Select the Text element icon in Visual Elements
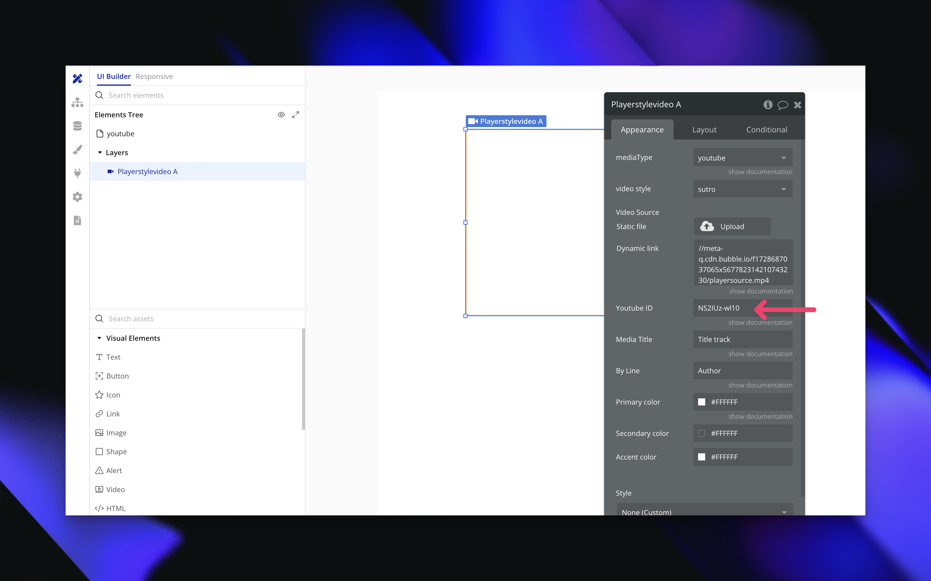The height and width of the screenshot is (581, 931). coord(99,357)
